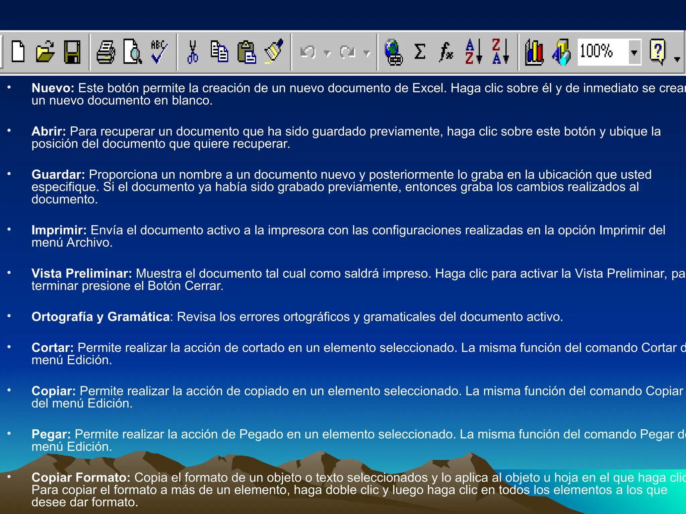Image resolution: width=686 pixels, height=514 pixels.
Task: Click the text 'desee dar formato.'
Action: point(85,502)
